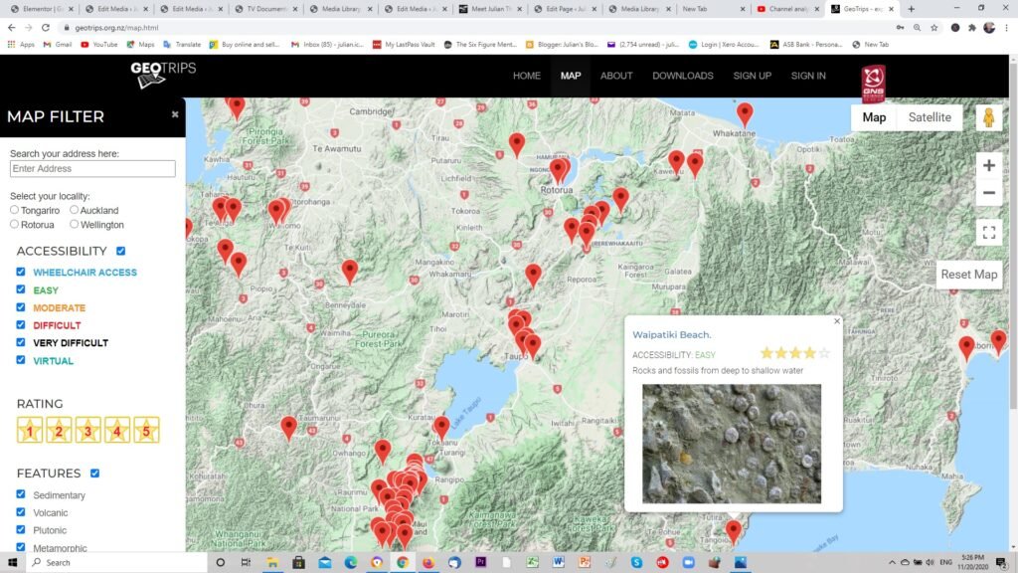The width and height of the screenshot is (1018, 573).
Task: Uncheck Wheelchair Access filter
Action: click(21, 272)
